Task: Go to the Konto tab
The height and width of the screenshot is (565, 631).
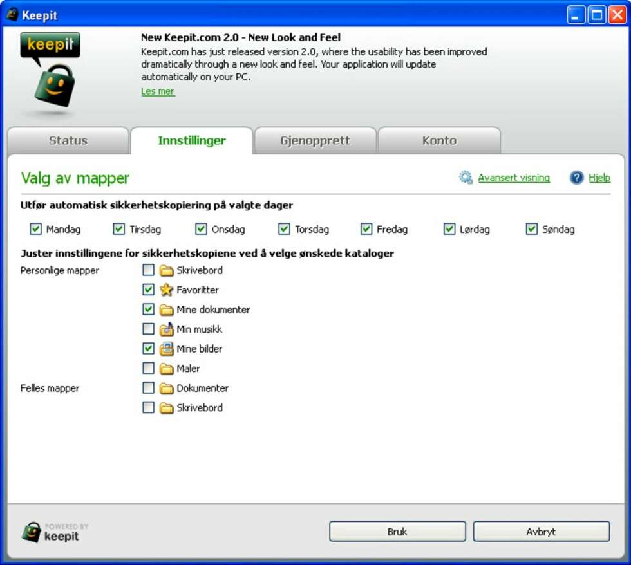Action: (439, 141)
